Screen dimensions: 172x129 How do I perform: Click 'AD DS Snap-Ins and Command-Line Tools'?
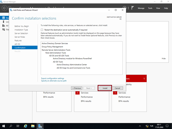[73, 68]
